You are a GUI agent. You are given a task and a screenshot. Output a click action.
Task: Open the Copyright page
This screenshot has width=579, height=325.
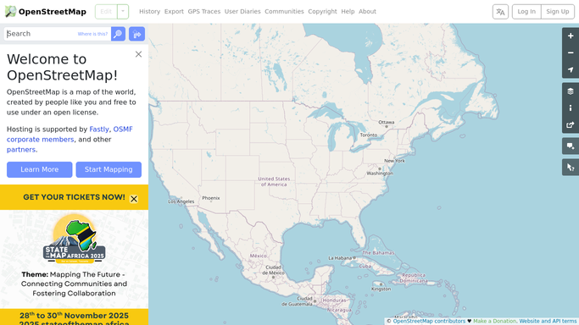click(x=322, y=11)
